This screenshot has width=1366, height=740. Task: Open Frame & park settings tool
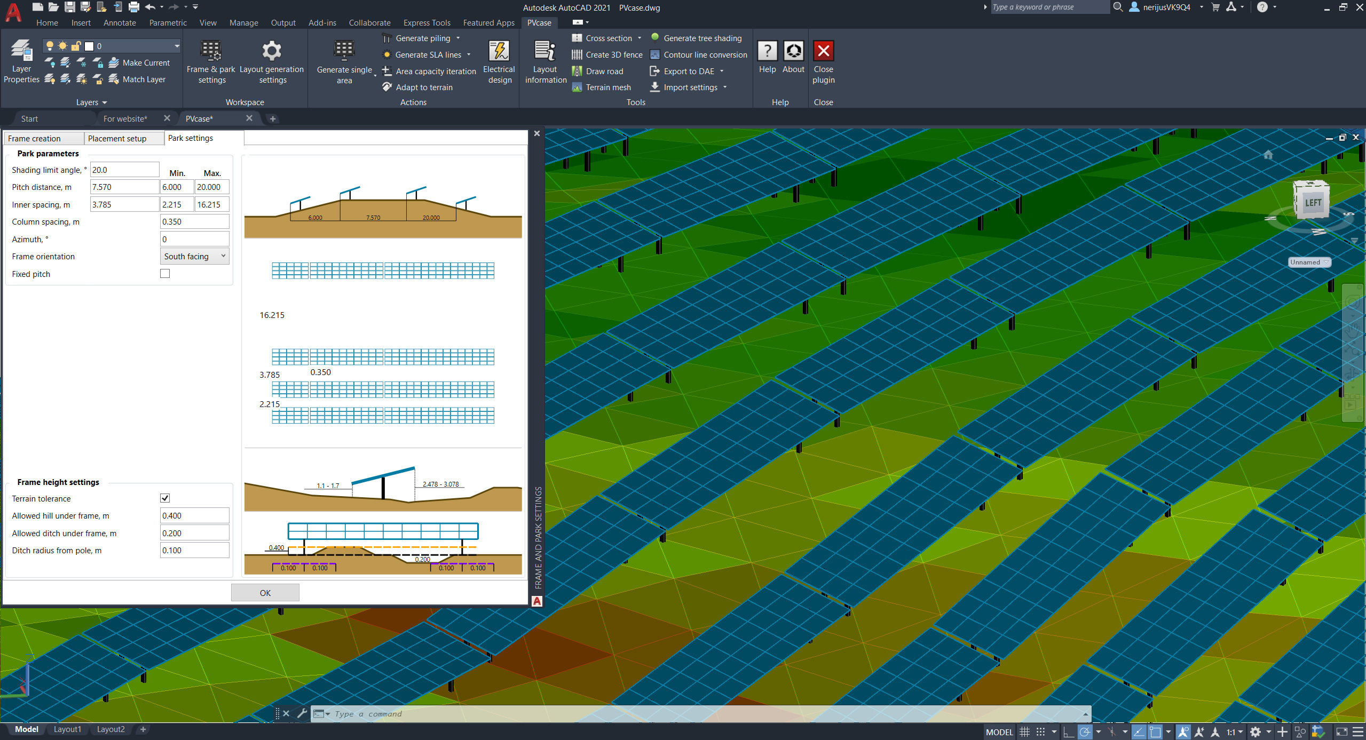(x=211, y=51)
